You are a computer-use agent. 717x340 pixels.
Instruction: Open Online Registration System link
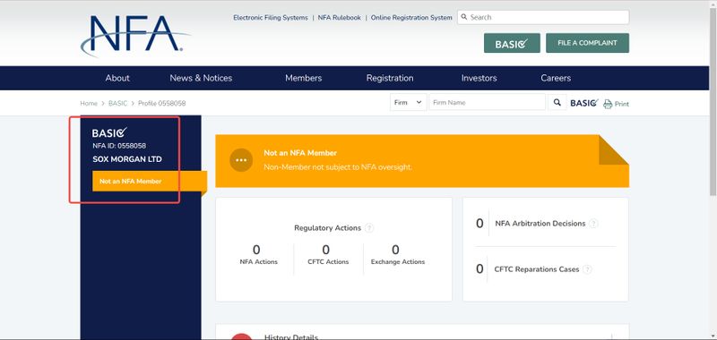point(411,17)
